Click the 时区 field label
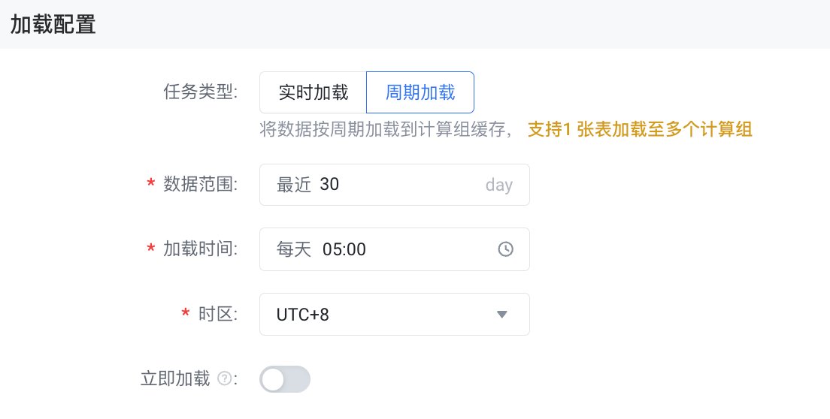This screenshot has width=830, height=419. click(x=218, y=315)
